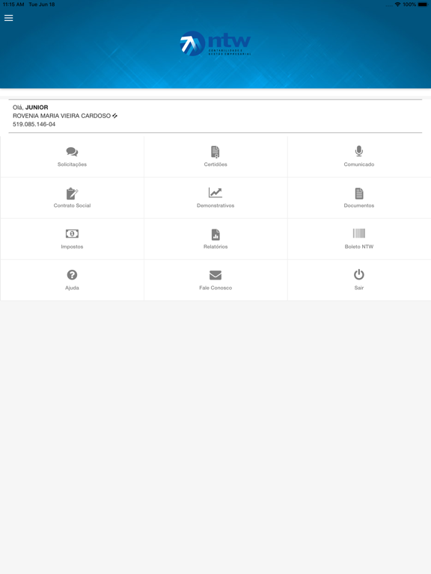431x574 pixels.
Task: Open Solicitações chat bubbles icon
Action: coord(72,152)
